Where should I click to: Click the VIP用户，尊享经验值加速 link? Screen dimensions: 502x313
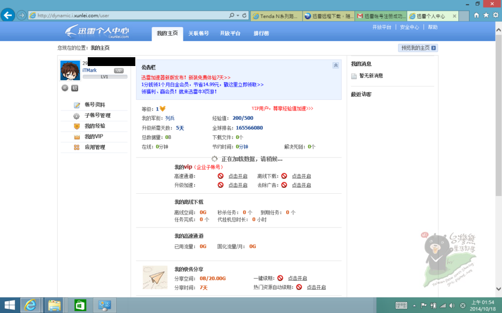282,109
